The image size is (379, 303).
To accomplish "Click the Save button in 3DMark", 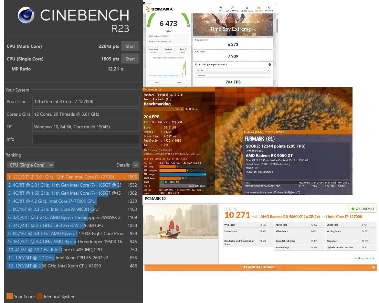I will 179,82.
